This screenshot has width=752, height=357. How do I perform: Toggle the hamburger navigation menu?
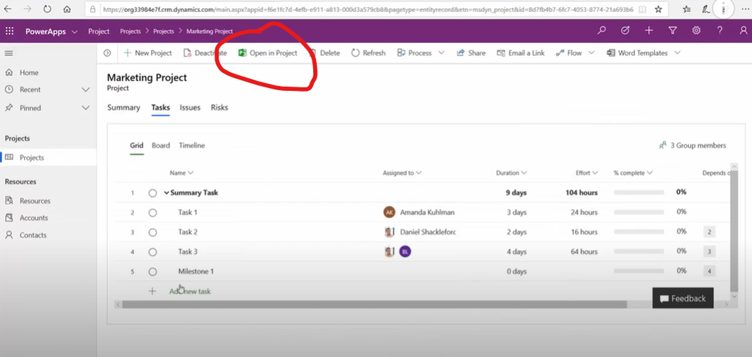[8, 53]
